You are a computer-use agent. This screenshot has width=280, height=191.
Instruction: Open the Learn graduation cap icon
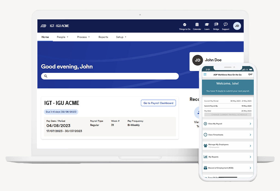[x=207, y=25]
